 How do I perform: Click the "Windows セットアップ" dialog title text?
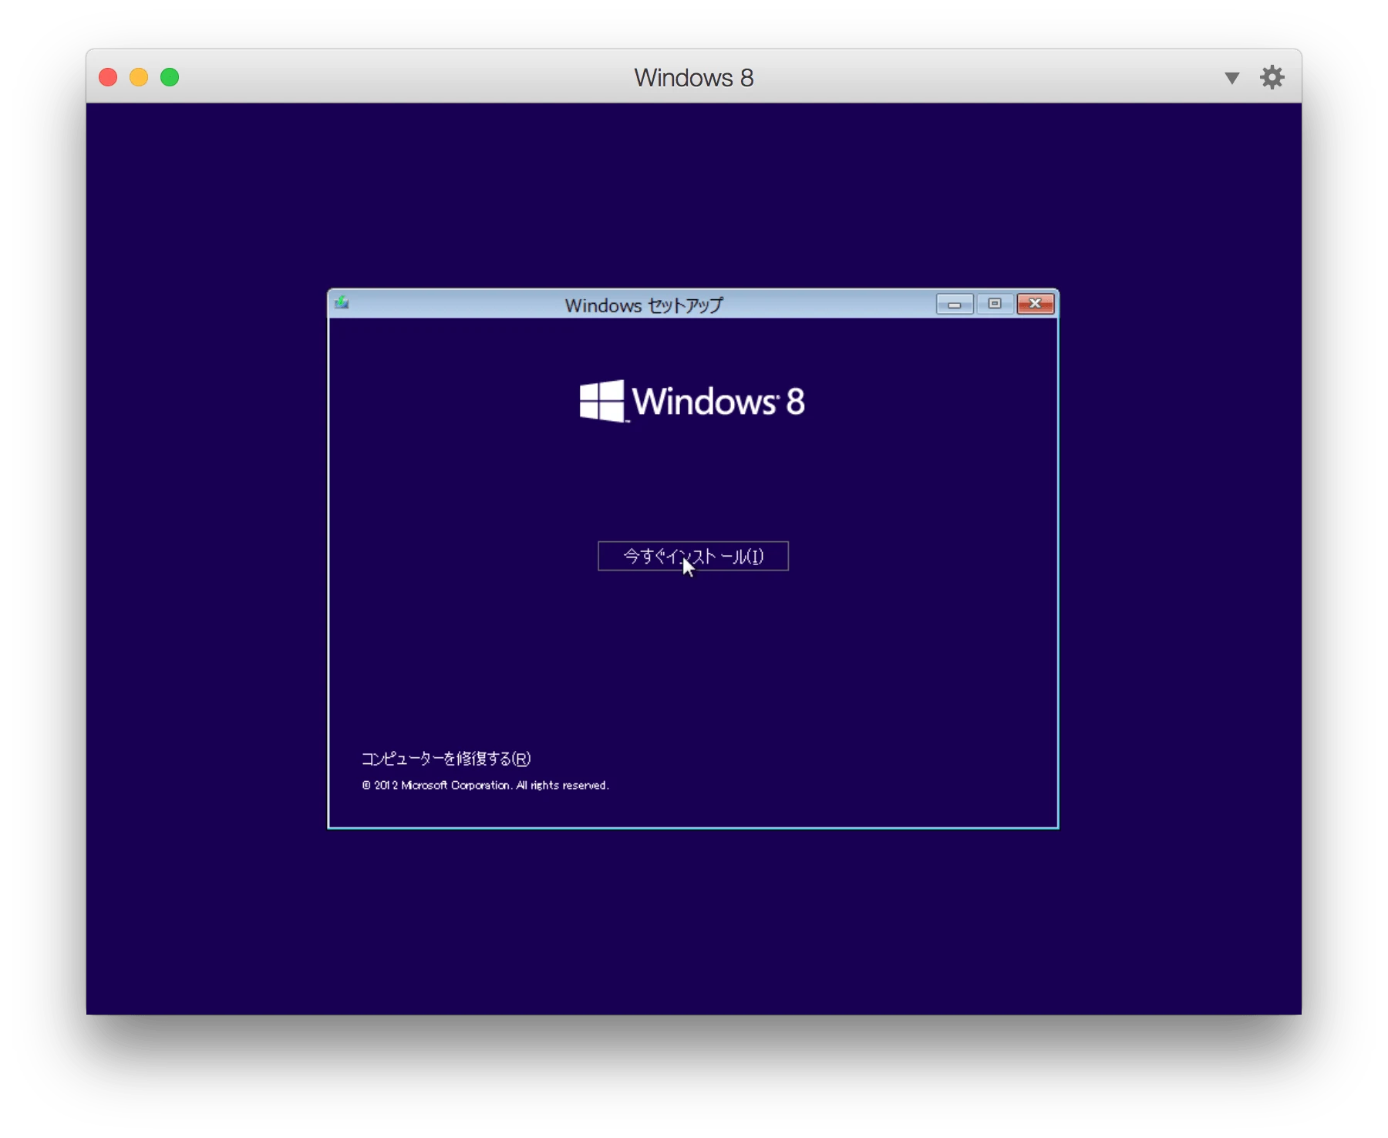(x=644, y=305)
